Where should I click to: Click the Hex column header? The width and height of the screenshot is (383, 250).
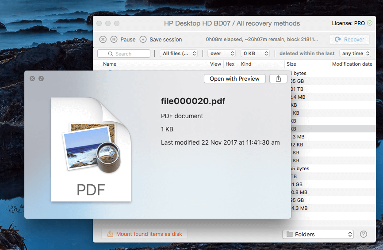[x=230, y=64]
